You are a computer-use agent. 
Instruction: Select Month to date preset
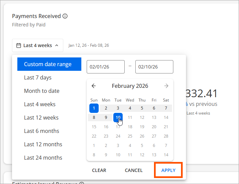coord(42,91)
